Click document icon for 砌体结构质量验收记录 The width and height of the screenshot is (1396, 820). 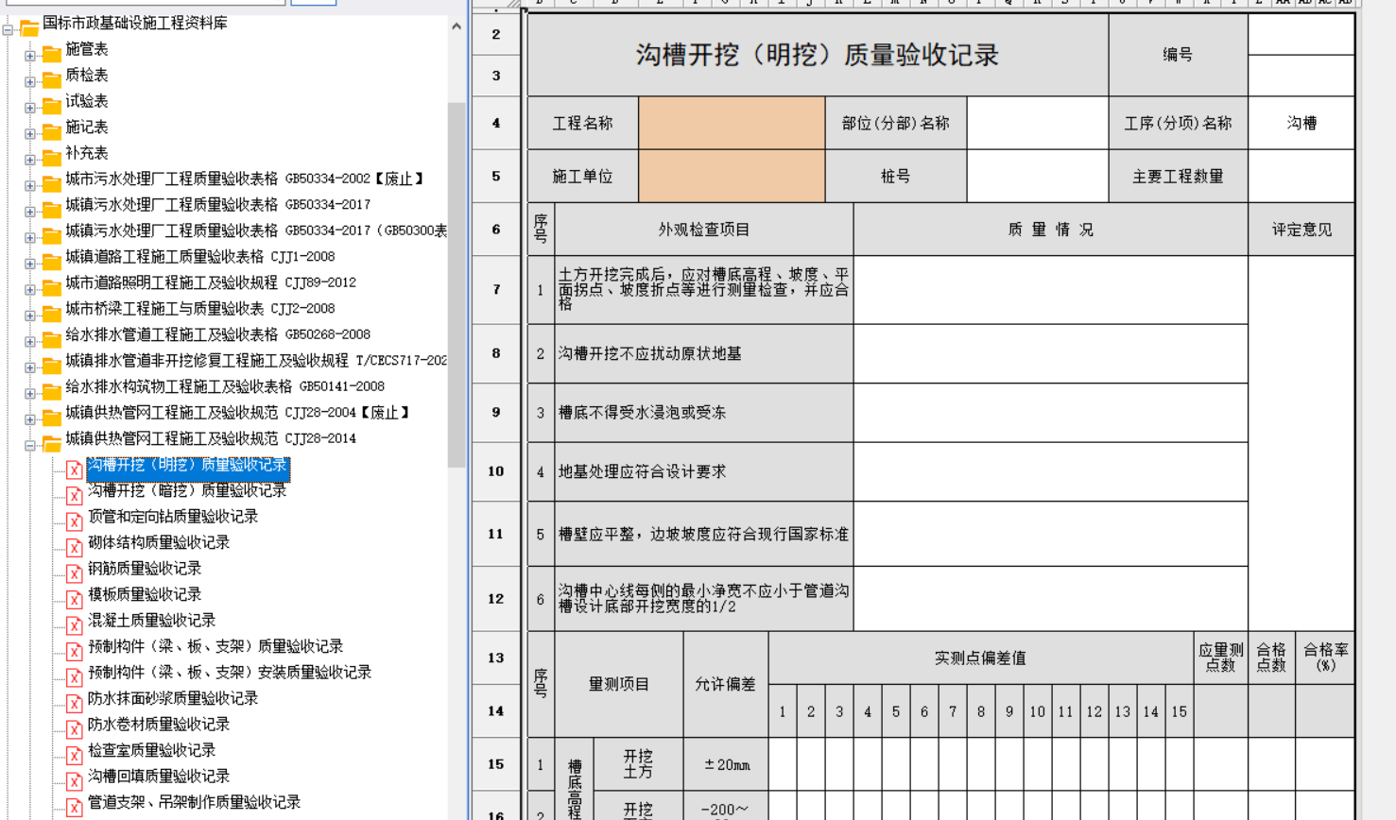(x=74, y=546)
